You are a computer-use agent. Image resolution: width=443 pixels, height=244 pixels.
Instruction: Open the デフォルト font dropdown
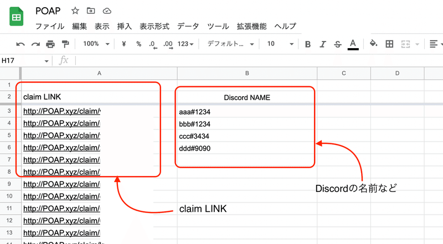click(x=230, y=44)
